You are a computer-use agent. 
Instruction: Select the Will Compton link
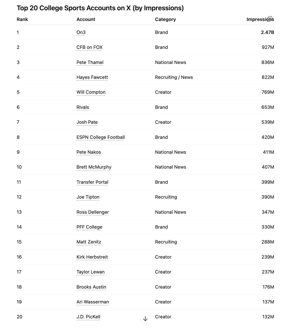[x=91, y=92]
